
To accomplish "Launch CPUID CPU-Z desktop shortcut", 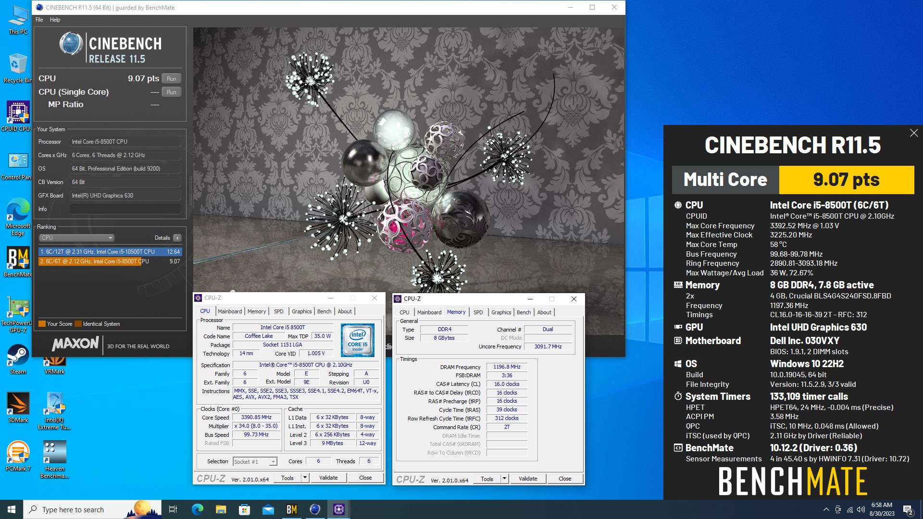I will 18,116.
